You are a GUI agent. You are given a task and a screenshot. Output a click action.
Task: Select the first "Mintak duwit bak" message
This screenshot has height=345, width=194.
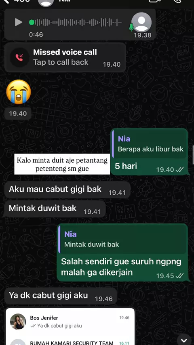point(55,208)
